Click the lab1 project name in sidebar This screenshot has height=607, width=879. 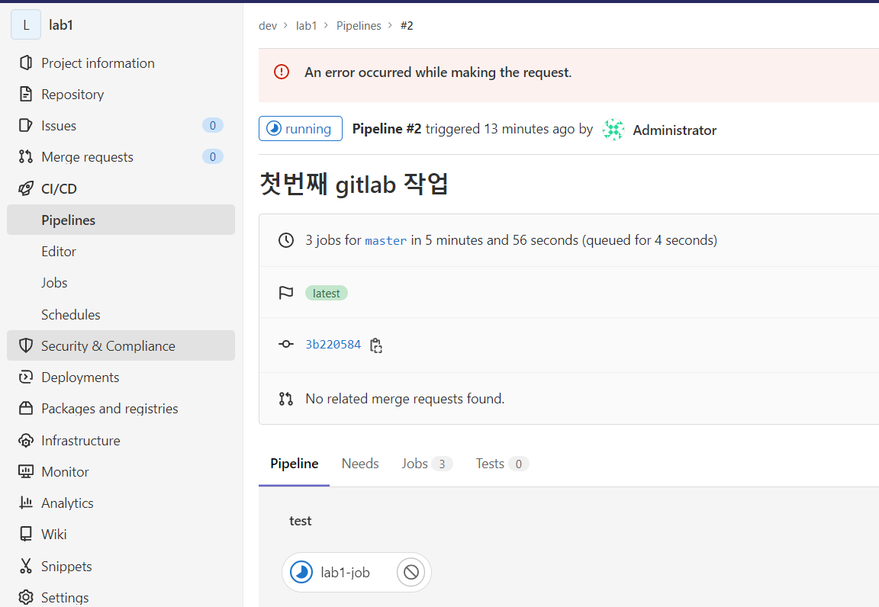[x=60, y=24]
